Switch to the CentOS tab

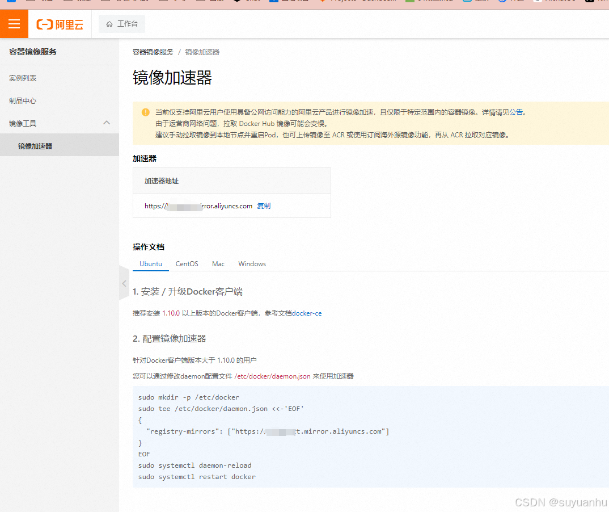click(187, 264)
